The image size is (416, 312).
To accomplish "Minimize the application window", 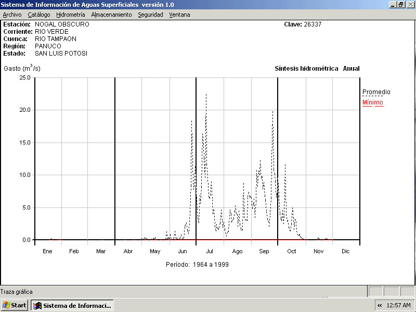I will 393,4.
